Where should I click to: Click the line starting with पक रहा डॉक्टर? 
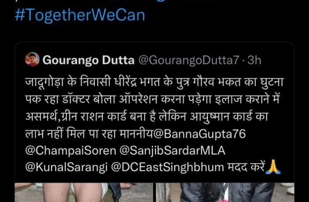pyautogui.click(x=152, y=100)
